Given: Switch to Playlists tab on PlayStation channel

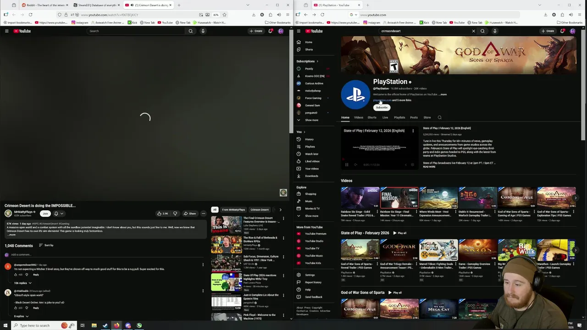Looking at the screenshot, I should [x=399, y=117].
